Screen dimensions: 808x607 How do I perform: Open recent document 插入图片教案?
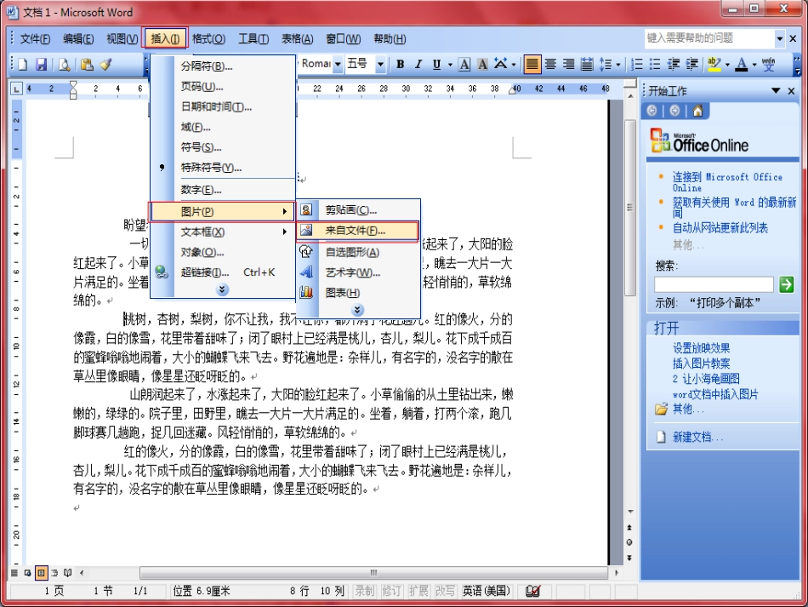[701, 363]
